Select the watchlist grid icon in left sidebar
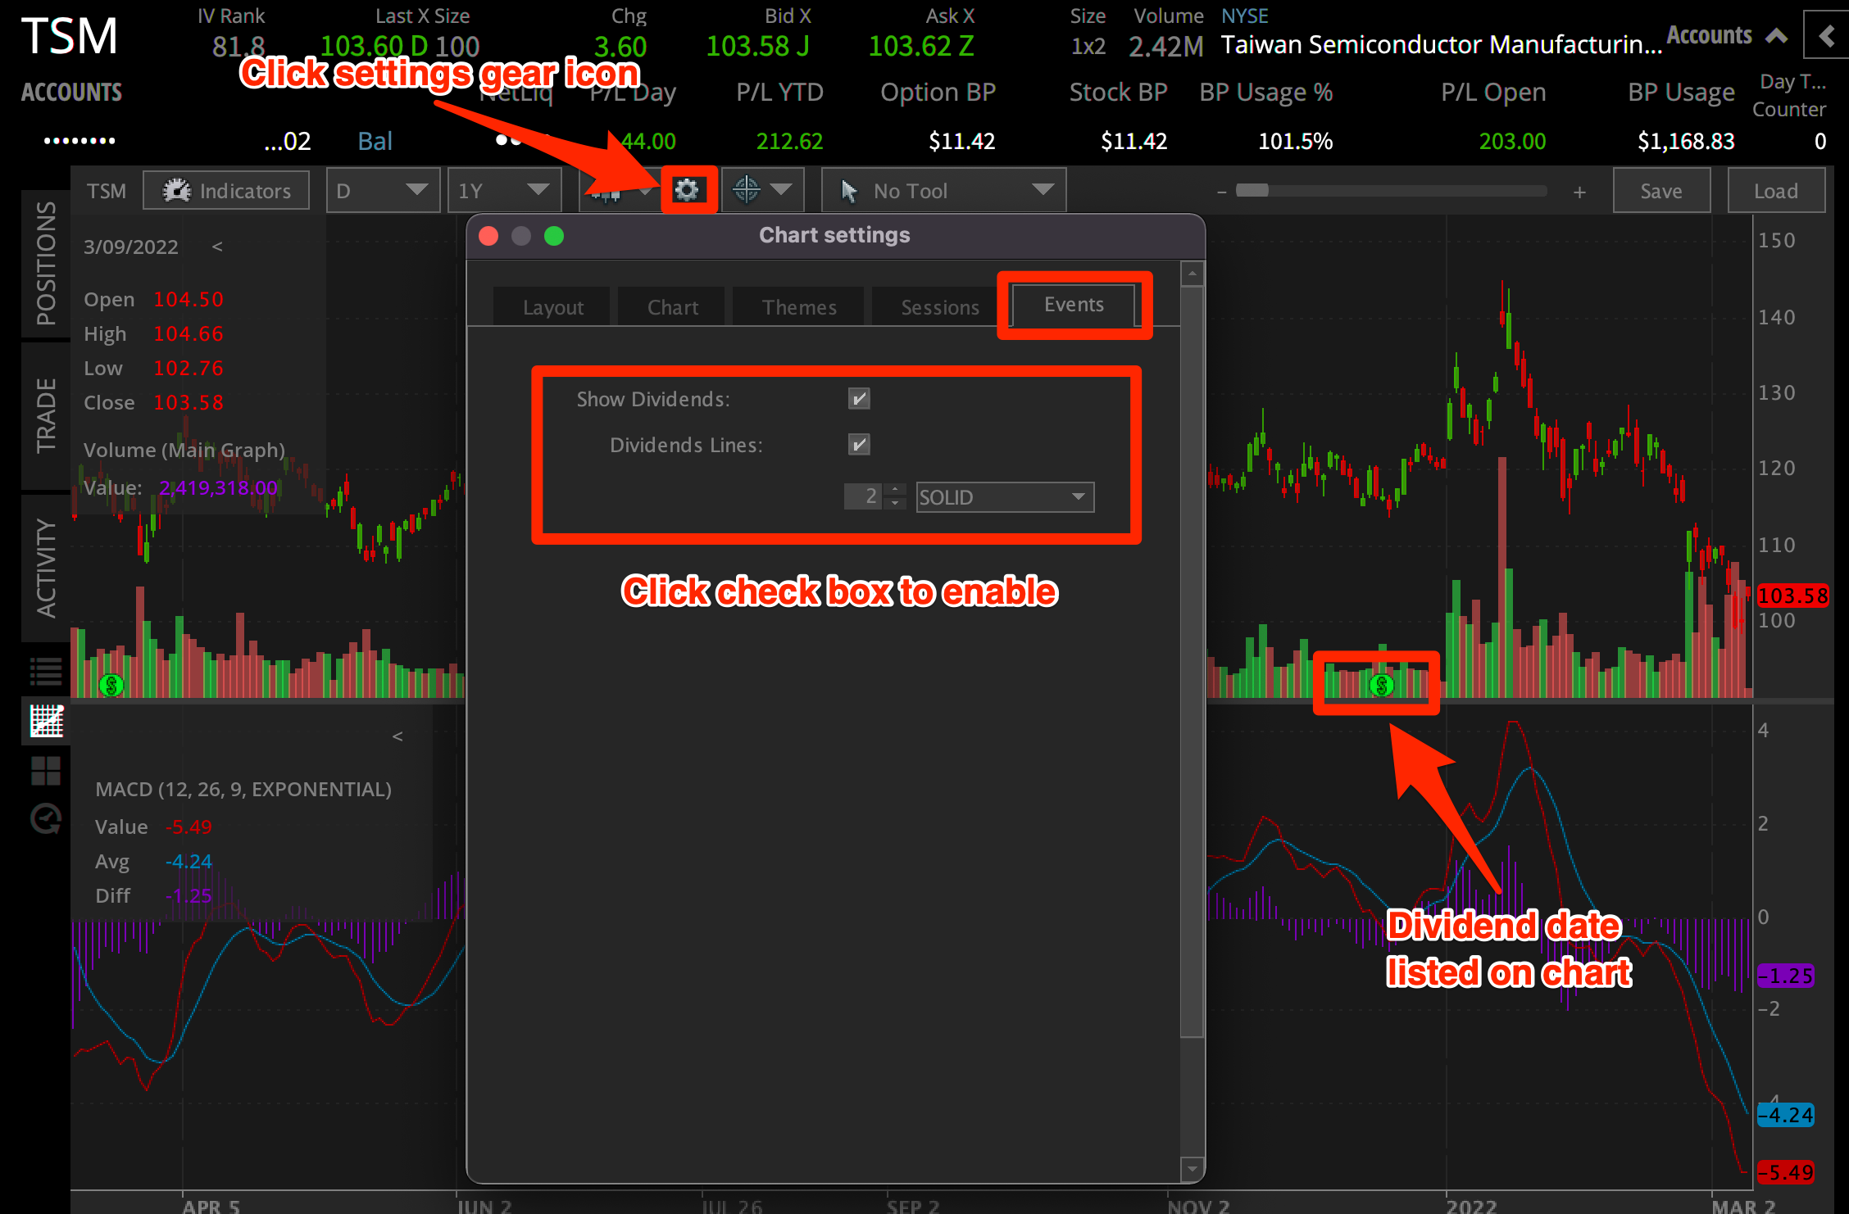 tap(45, 670)
